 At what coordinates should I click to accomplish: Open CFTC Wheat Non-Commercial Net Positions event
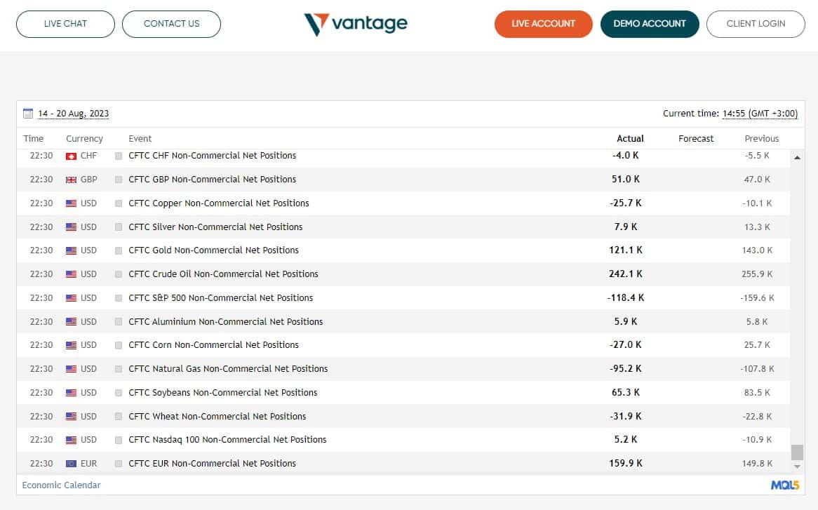click(x=217, y=416)
